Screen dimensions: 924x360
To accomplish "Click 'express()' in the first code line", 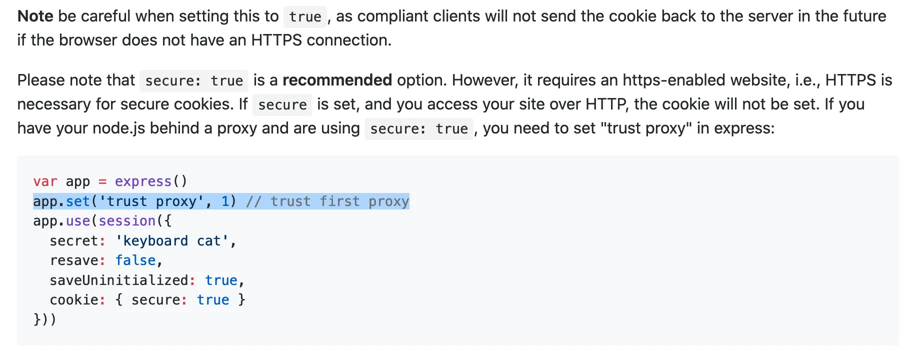I will coord(151,181).
